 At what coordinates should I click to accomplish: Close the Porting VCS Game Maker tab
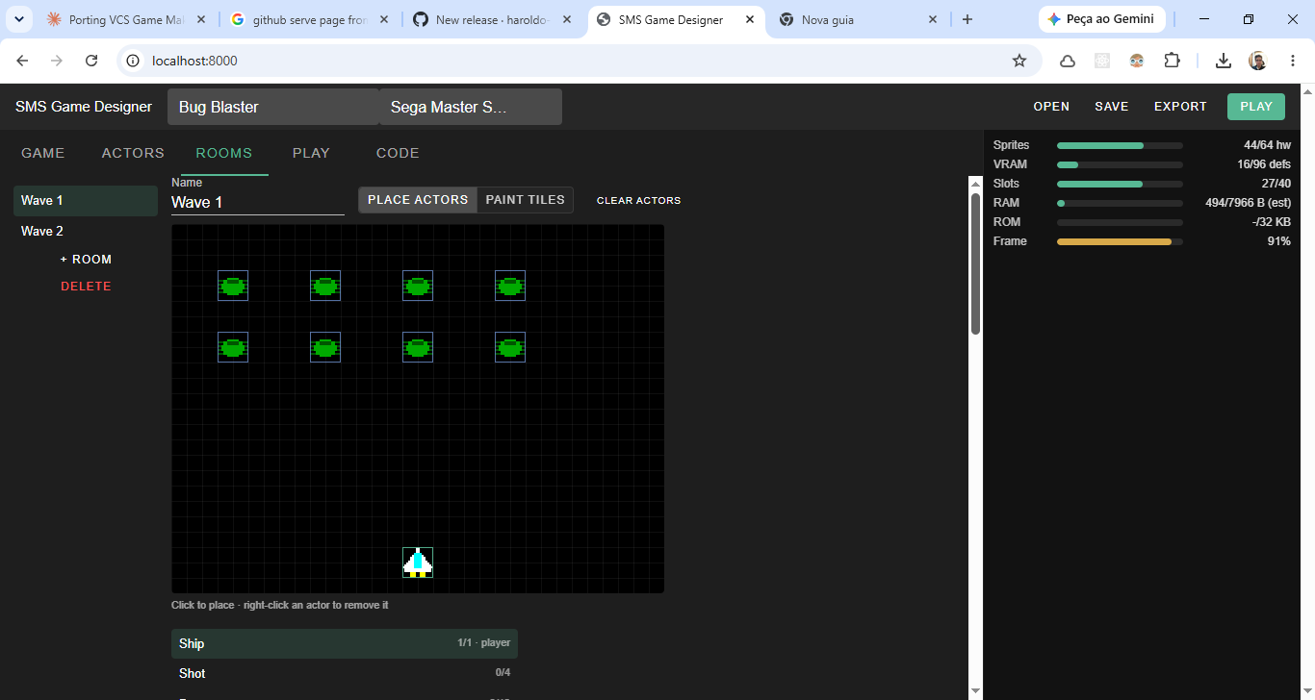(x=200, y=19)
